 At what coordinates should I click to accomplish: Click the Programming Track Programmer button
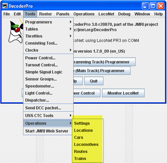(x=104, y=62)
